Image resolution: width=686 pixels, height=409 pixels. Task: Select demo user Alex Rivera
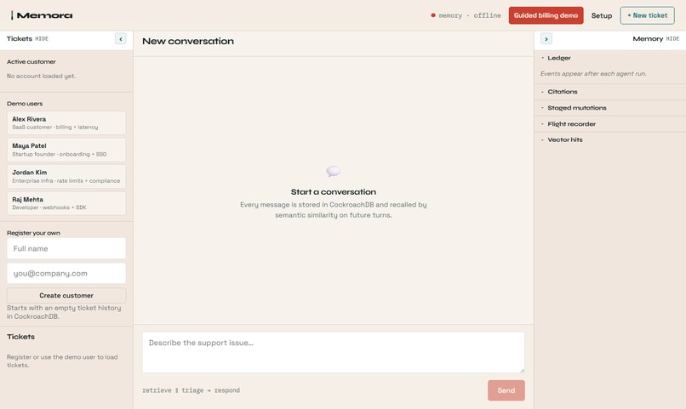click(66, 122)
